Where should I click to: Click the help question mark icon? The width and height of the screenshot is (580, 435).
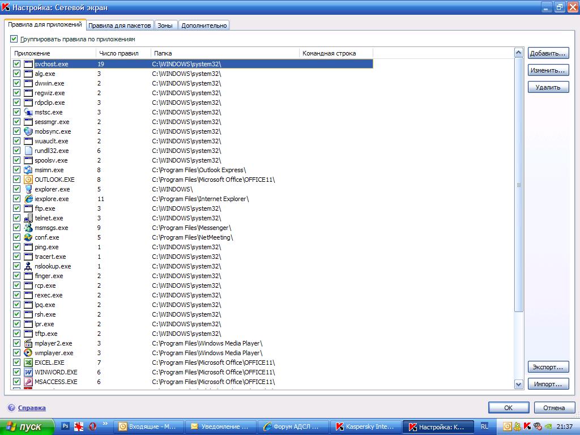pos(11,408)
